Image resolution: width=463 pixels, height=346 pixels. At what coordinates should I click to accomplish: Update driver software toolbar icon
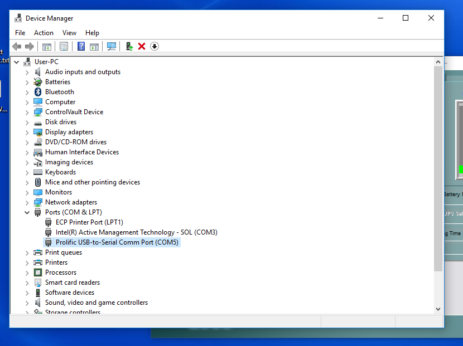[129, 46]
